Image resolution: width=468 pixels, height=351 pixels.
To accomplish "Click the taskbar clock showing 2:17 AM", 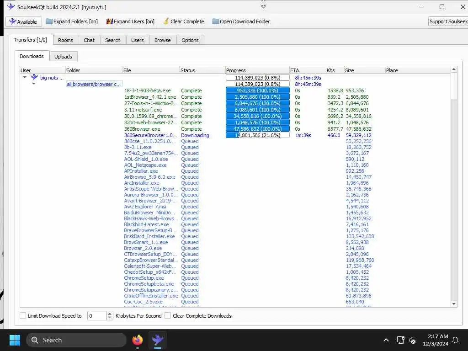I will [x=436, y=340].
